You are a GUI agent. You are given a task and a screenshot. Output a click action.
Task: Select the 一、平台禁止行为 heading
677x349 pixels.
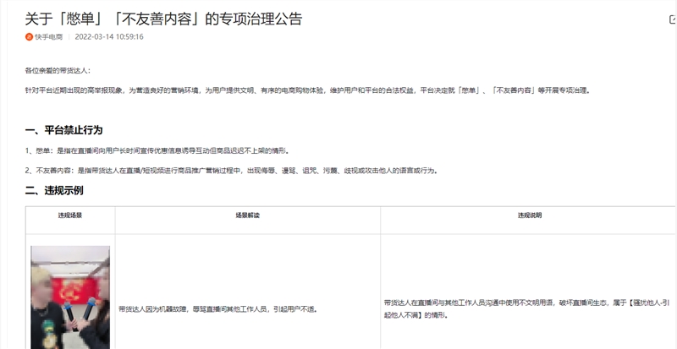pyautogui.click(x=64, y=130)
